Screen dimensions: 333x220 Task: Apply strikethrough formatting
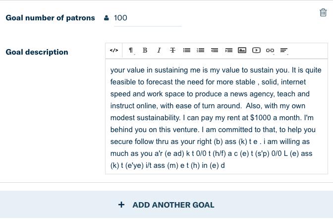coord(172,51)
